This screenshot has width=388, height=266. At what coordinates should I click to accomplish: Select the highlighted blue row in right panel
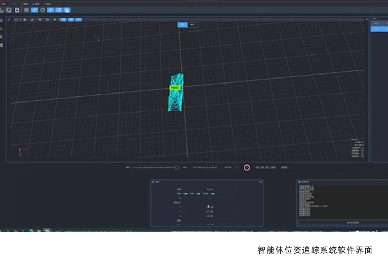point(379,29)
